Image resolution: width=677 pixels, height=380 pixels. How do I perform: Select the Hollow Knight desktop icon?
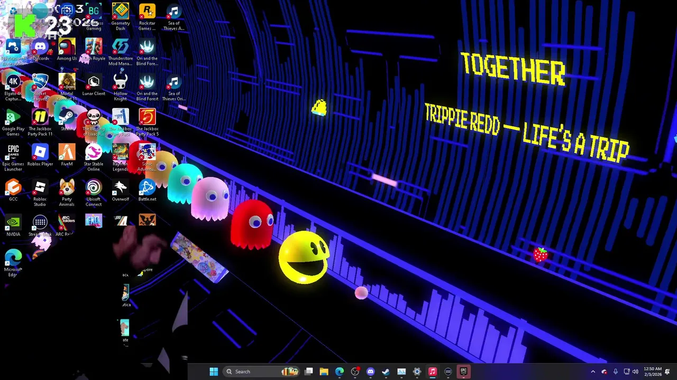[x=120, y=88]
